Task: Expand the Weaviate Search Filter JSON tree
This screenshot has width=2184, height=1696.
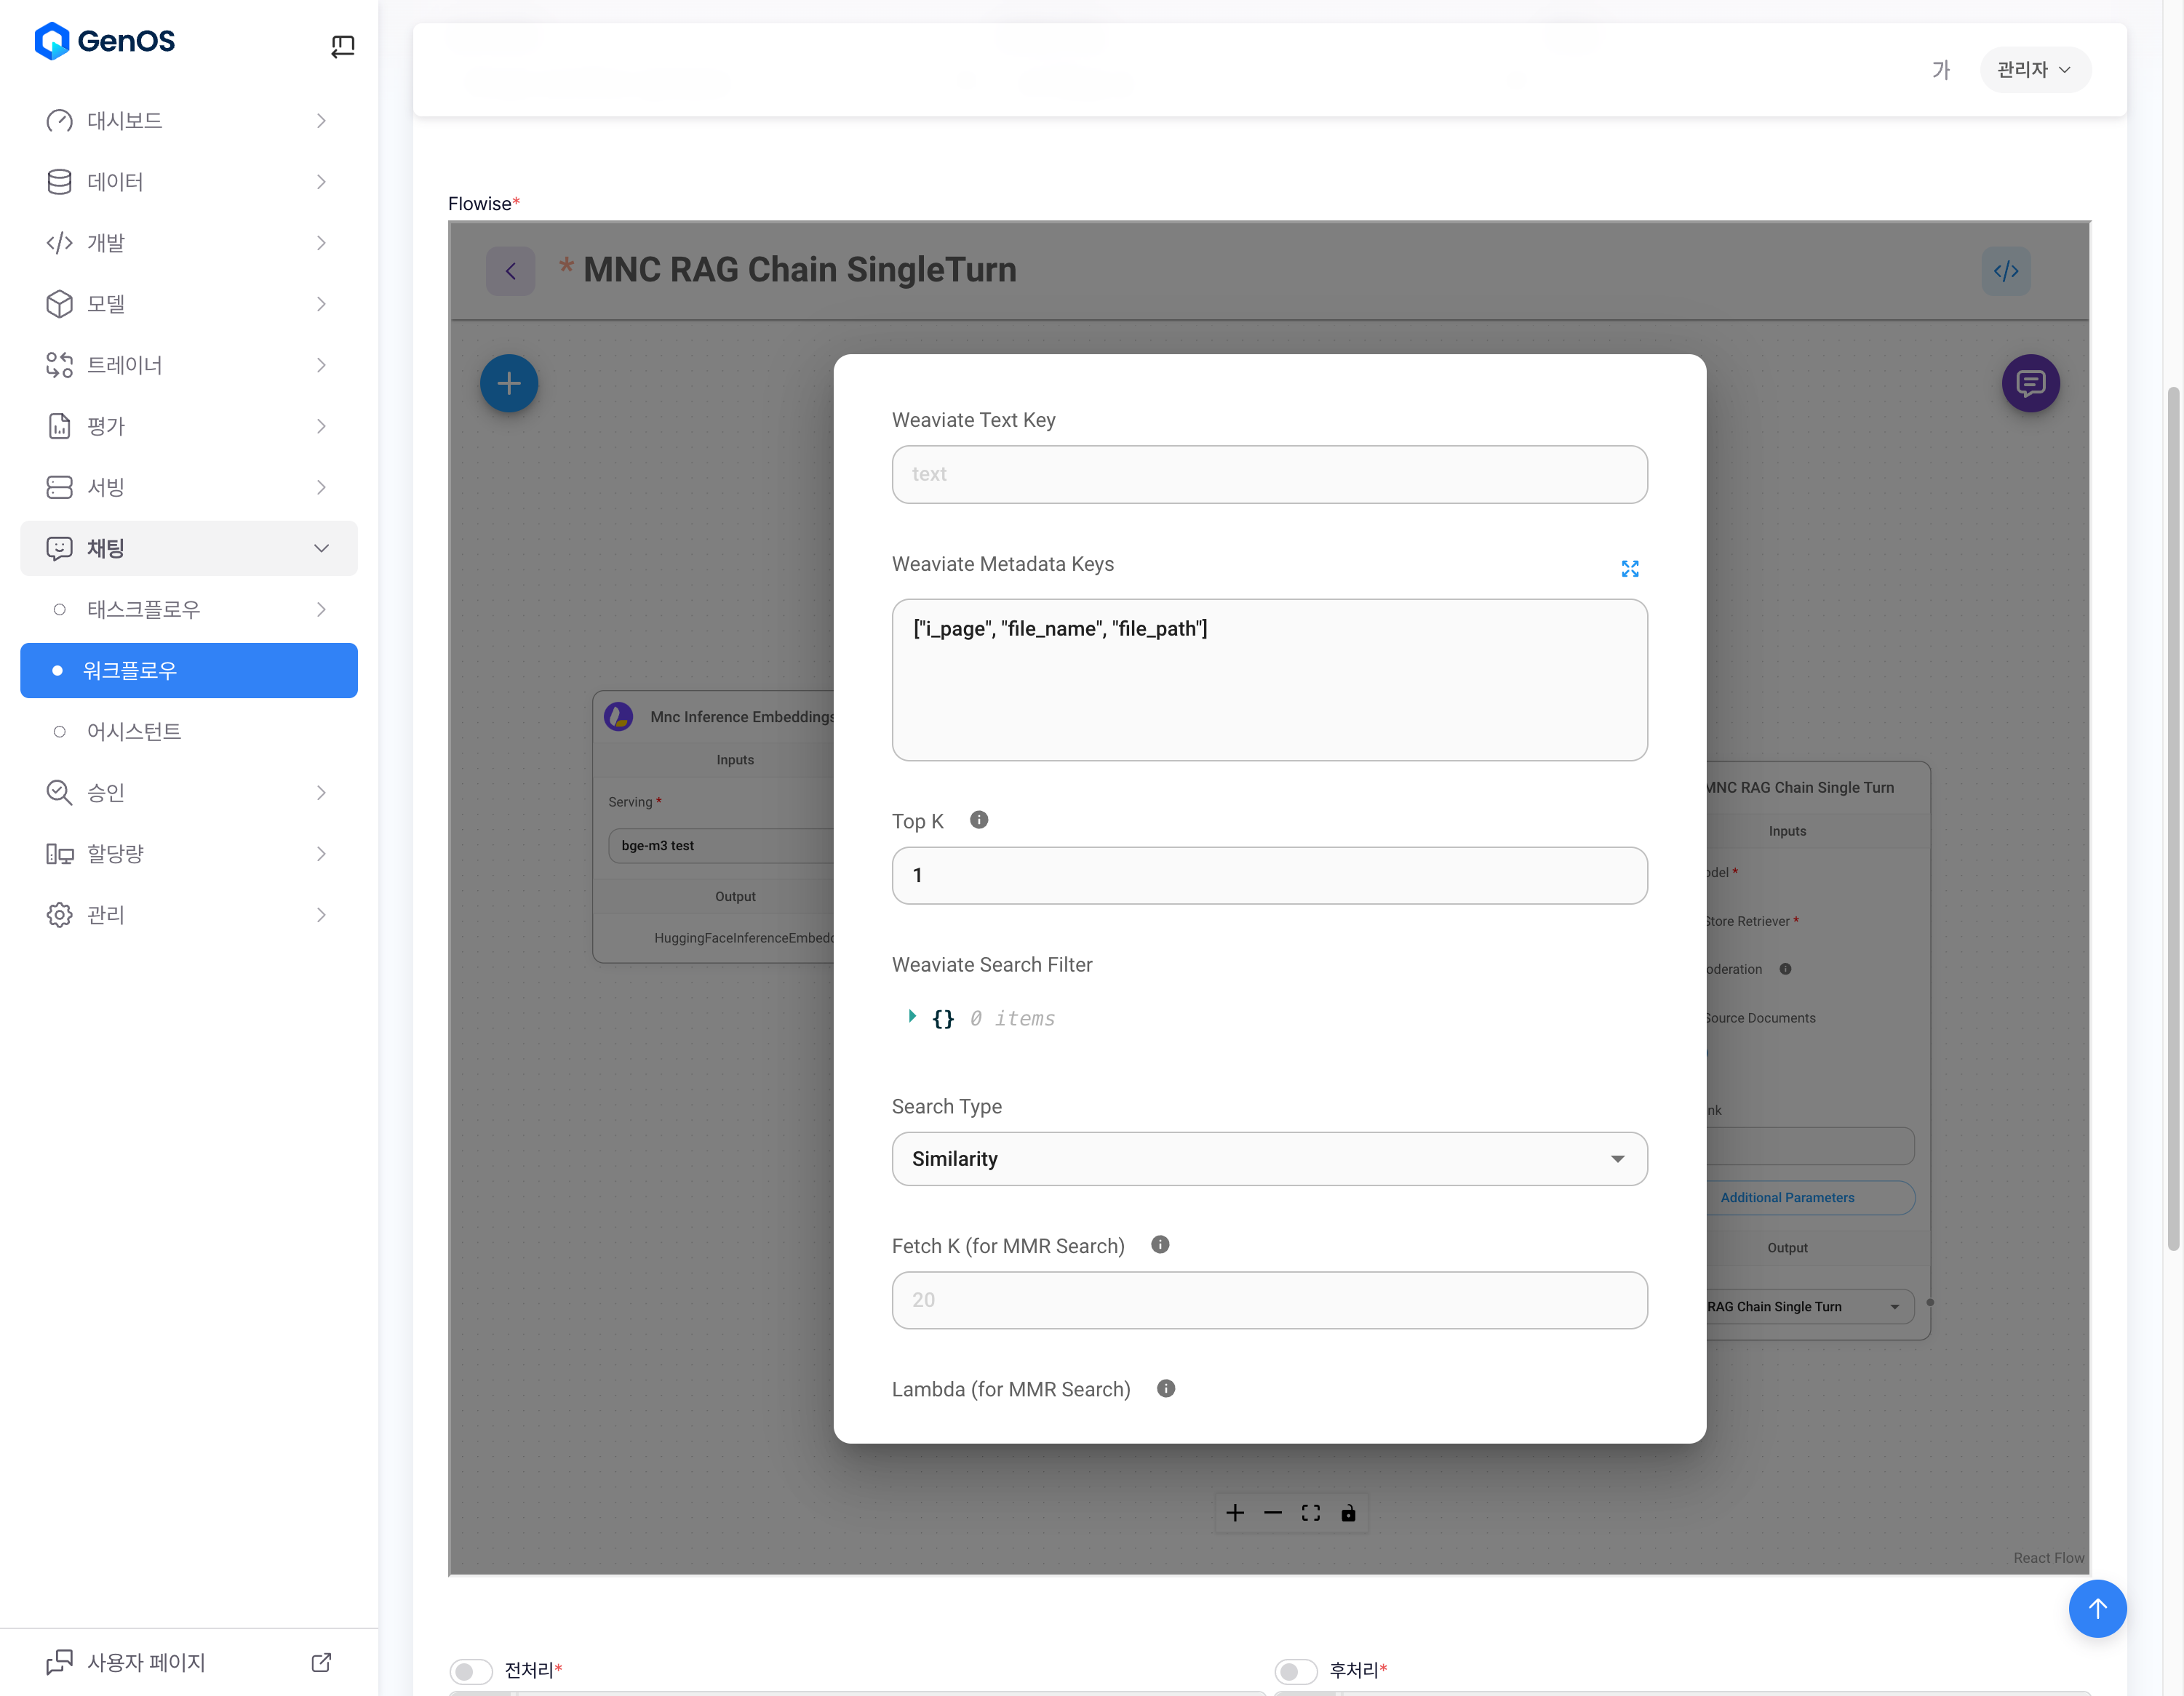Action: click(911, 1017)
